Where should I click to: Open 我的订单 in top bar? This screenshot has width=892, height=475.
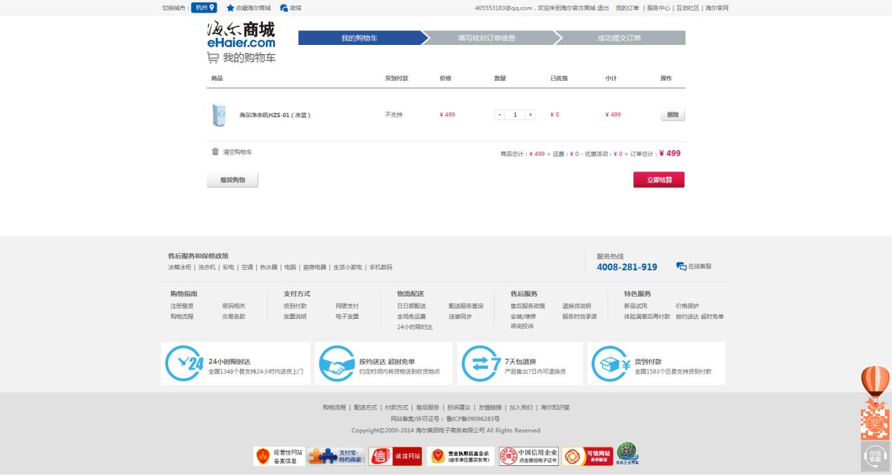click(627, 8)
